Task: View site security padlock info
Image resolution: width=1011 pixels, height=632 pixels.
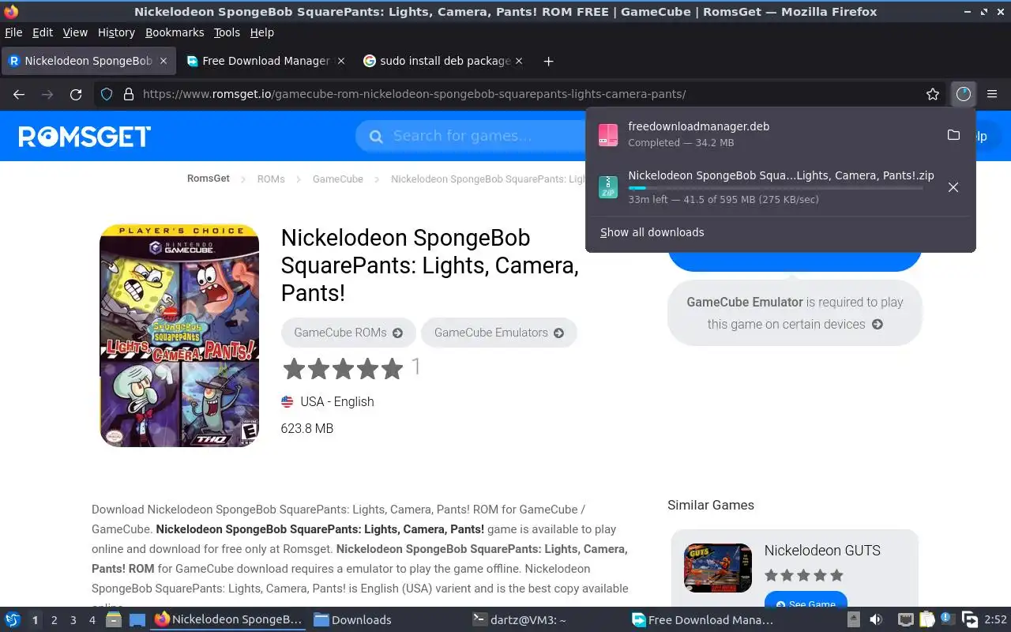Action: (128, 94)
